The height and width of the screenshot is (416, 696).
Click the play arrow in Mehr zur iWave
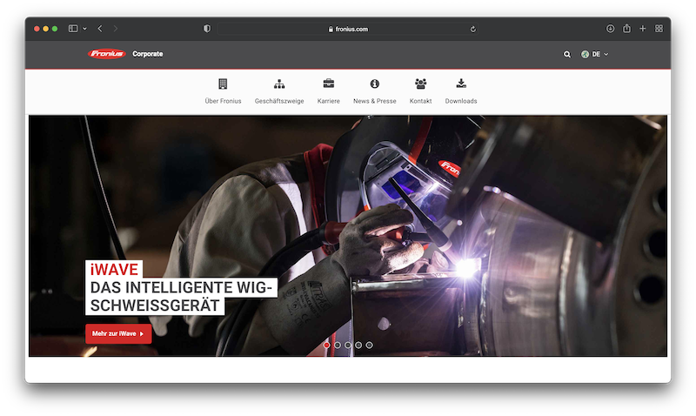coord(142,334)
